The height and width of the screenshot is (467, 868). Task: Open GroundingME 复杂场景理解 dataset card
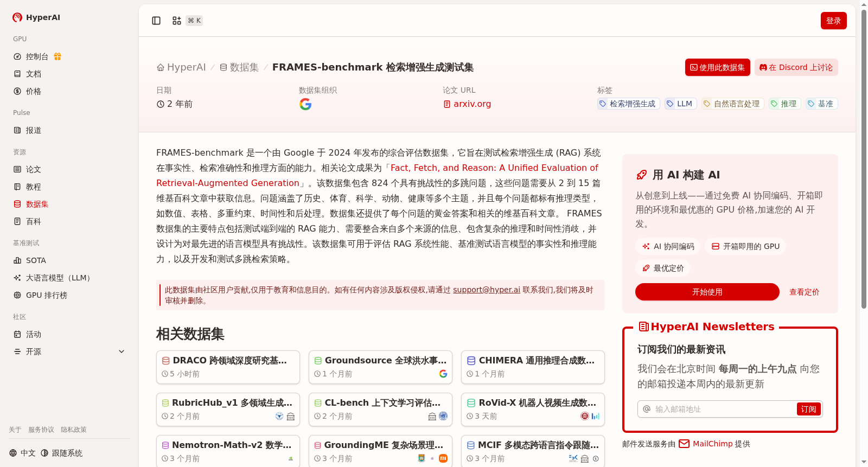point(380,451)
